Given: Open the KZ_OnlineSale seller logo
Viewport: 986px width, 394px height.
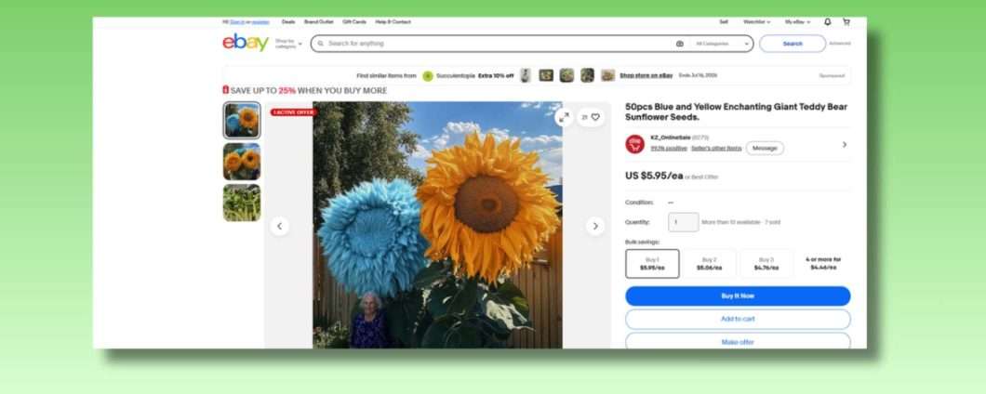Looking at the screenshot, I should (x=635, y=144).
